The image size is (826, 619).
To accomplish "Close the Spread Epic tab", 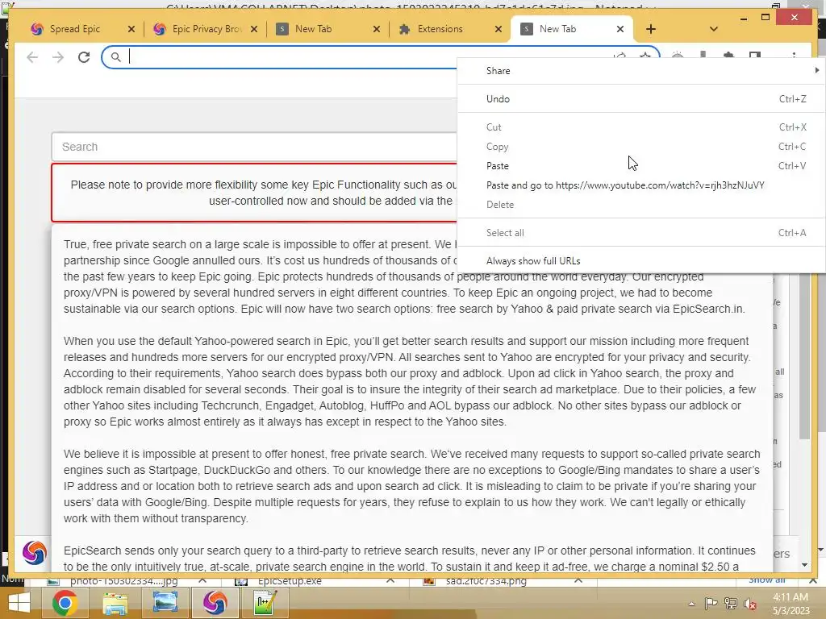I will (131, 29).
